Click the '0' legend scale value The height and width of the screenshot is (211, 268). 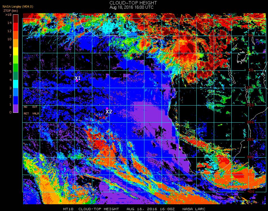point(10,112)
